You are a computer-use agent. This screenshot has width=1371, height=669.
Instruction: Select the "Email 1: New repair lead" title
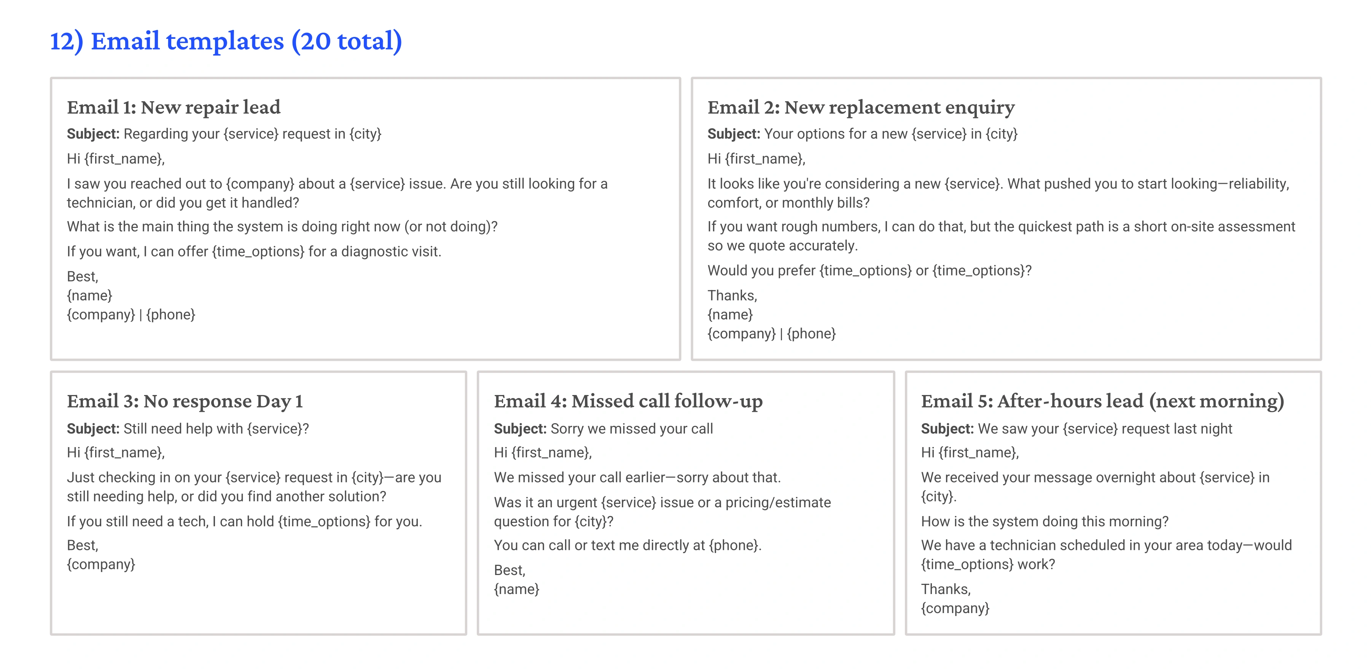174,108
